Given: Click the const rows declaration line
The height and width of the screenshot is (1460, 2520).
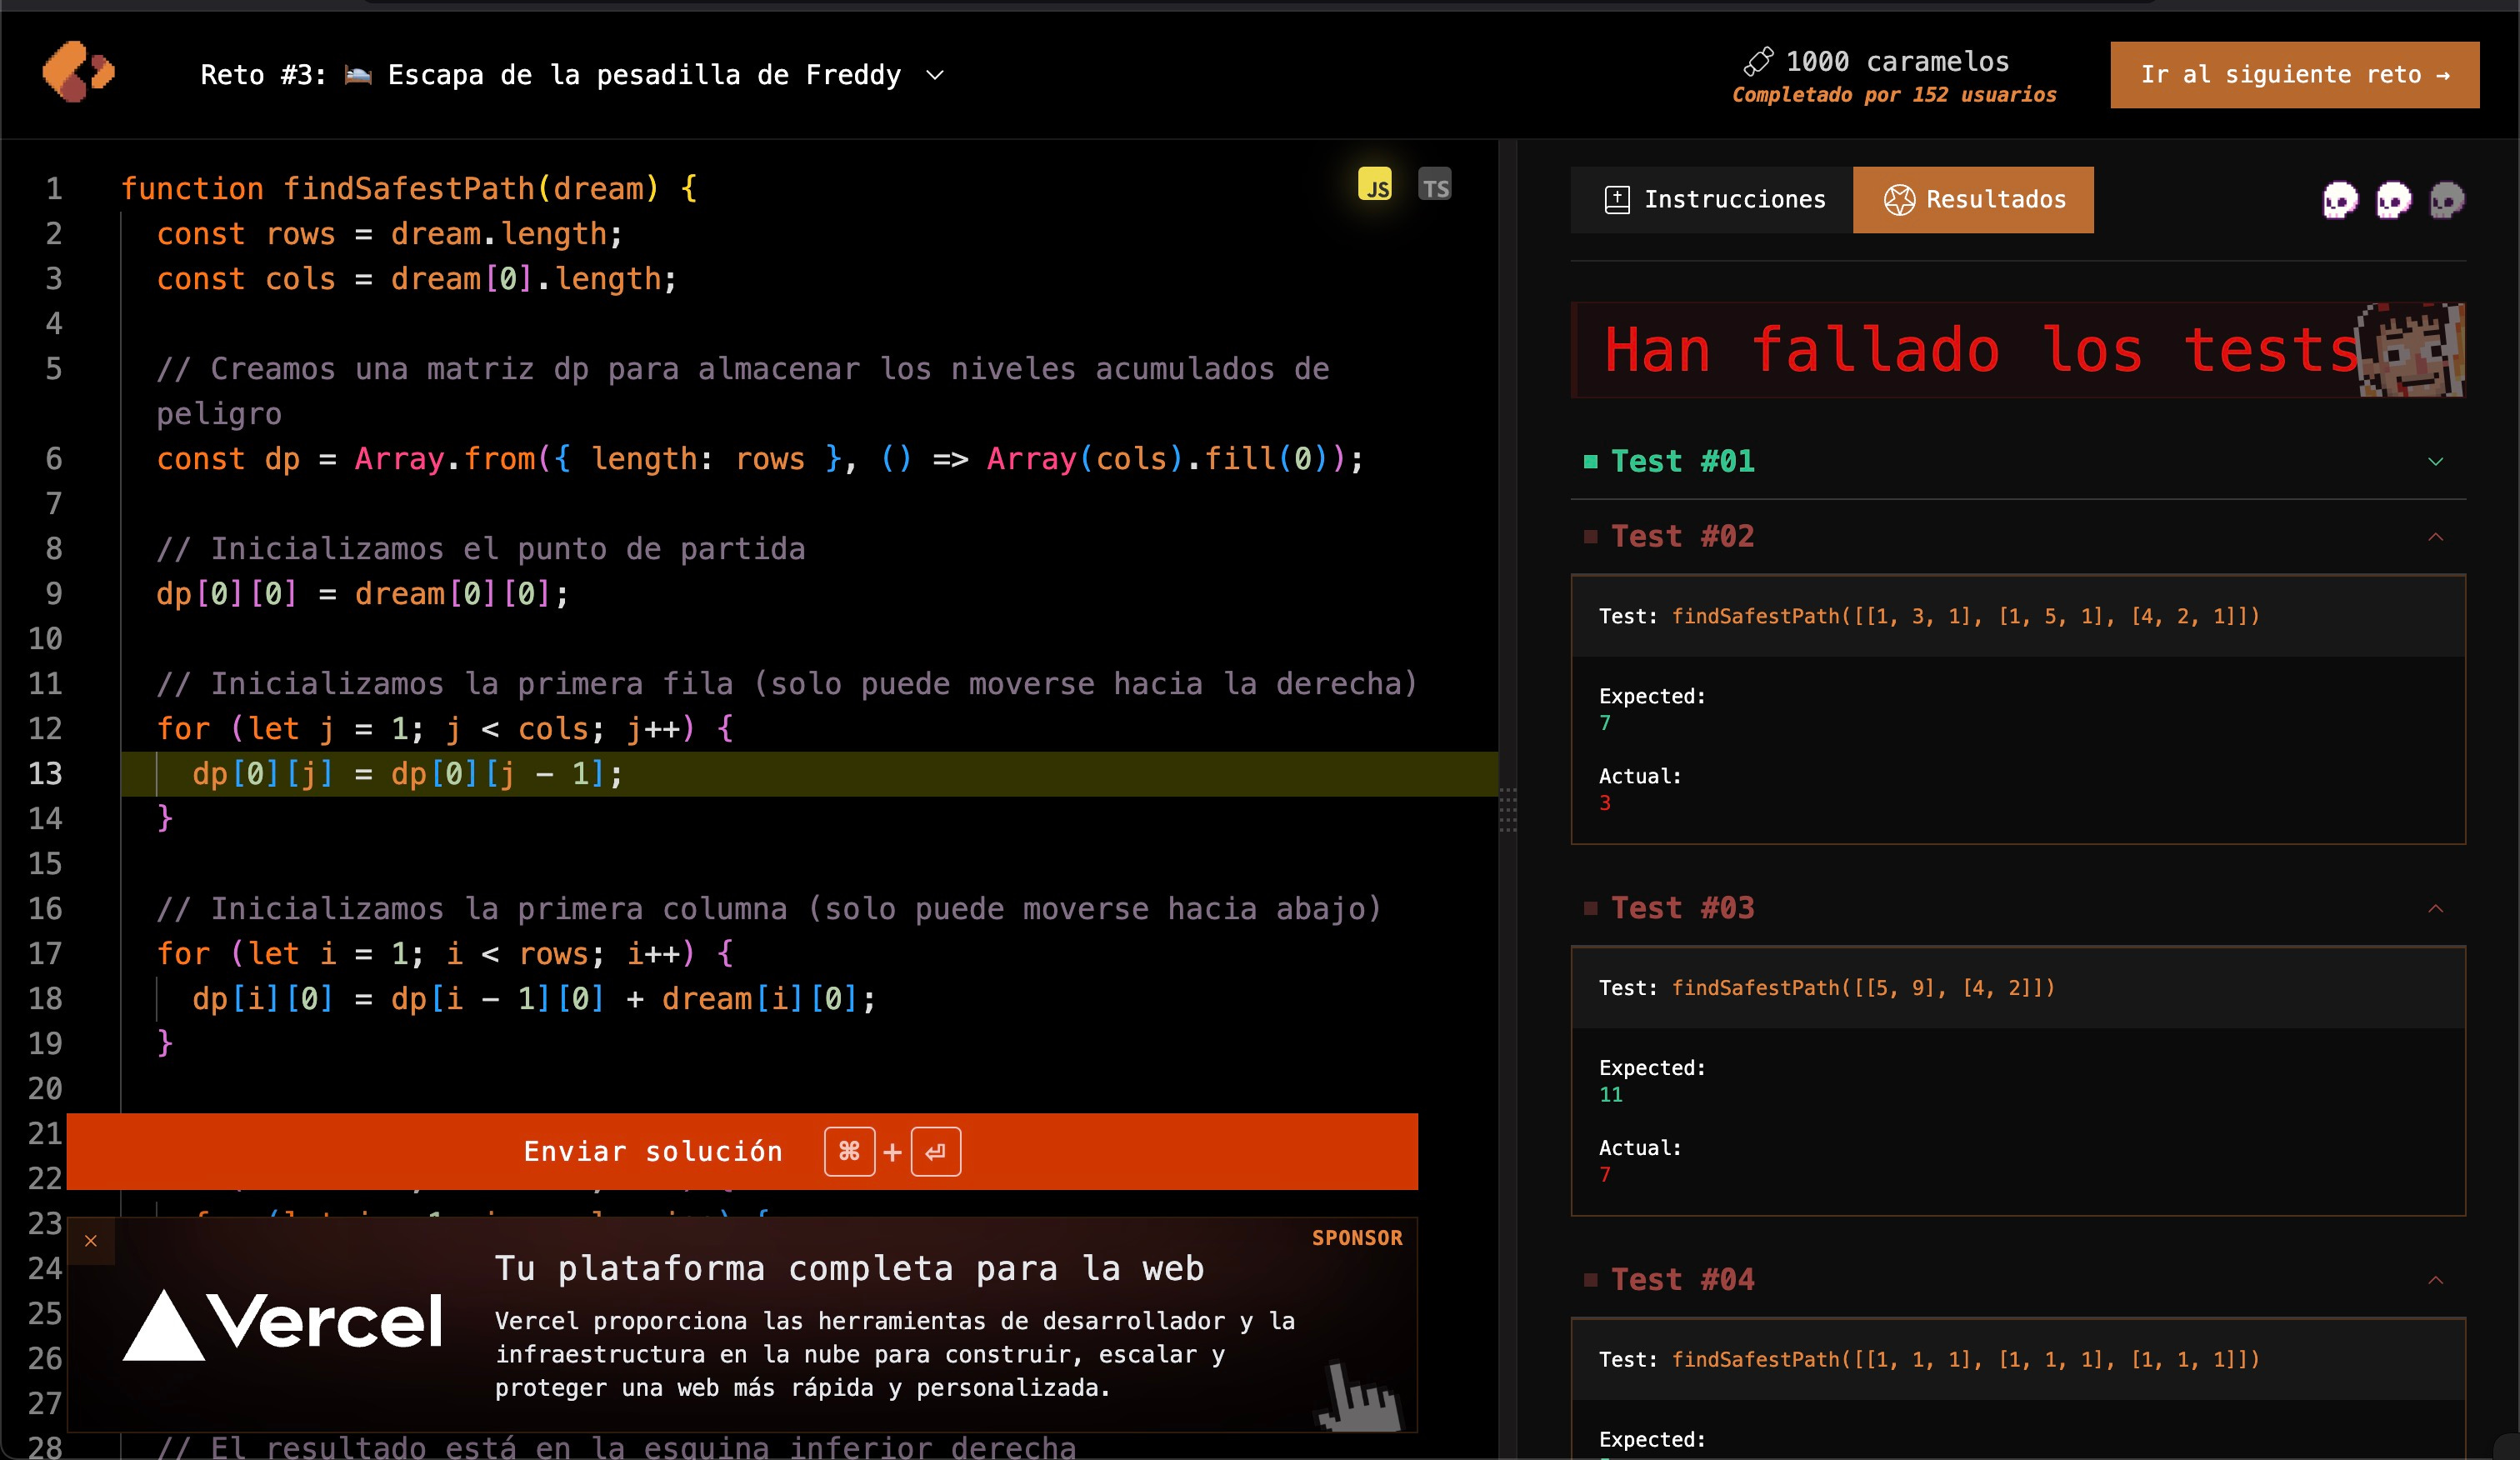Looking at the screenshot, I should [x=389, y=233].
